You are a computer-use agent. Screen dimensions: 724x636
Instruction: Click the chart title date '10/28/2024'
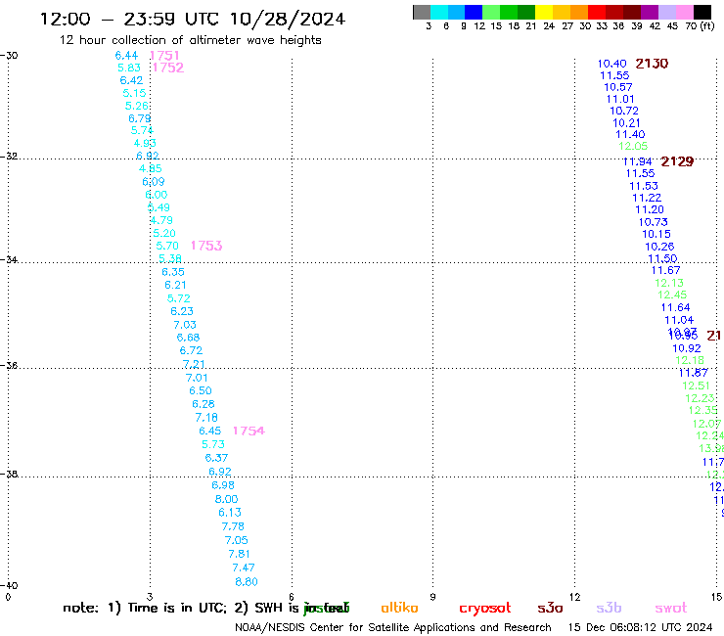coord(288,20)
